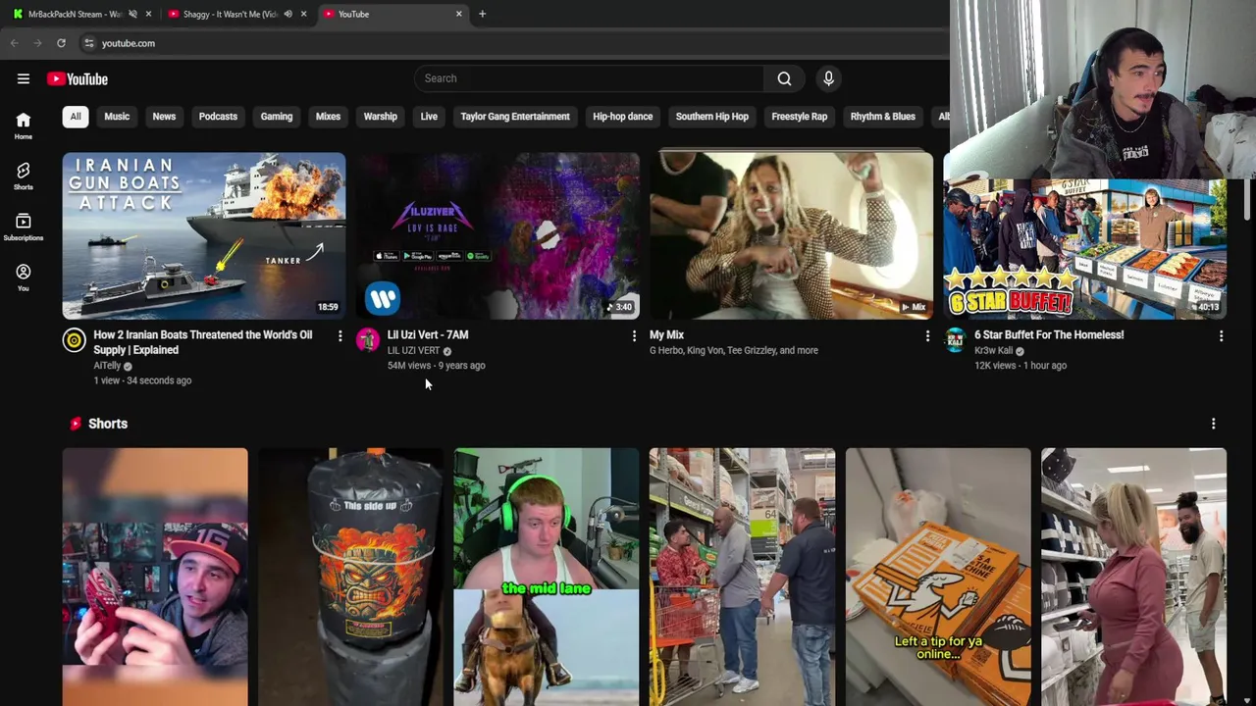Close the Shaggy It Wasn't Me tab
The width and height of the screenshot is (1256, 706).
tap(303, 14)
